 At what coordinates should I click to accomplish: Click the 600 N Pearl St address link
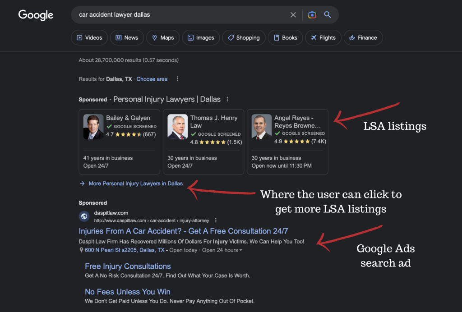point(125,250)
